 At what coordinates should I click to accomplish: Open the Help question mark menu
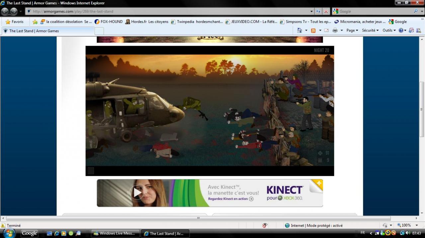[402, 30]
